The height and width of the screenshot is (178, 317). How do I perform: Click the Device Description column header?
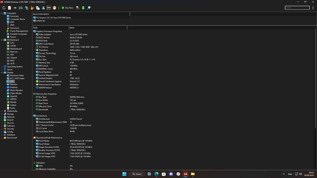tap(81, 14)
